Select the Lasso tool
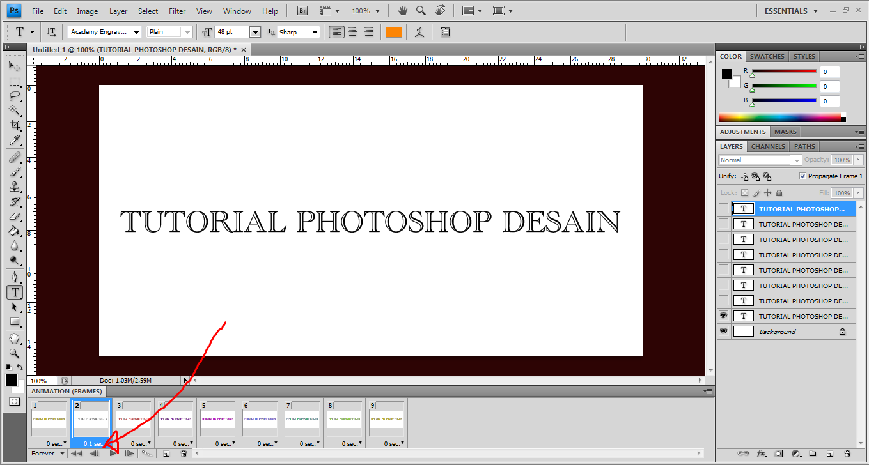 [x=14, y=96]
